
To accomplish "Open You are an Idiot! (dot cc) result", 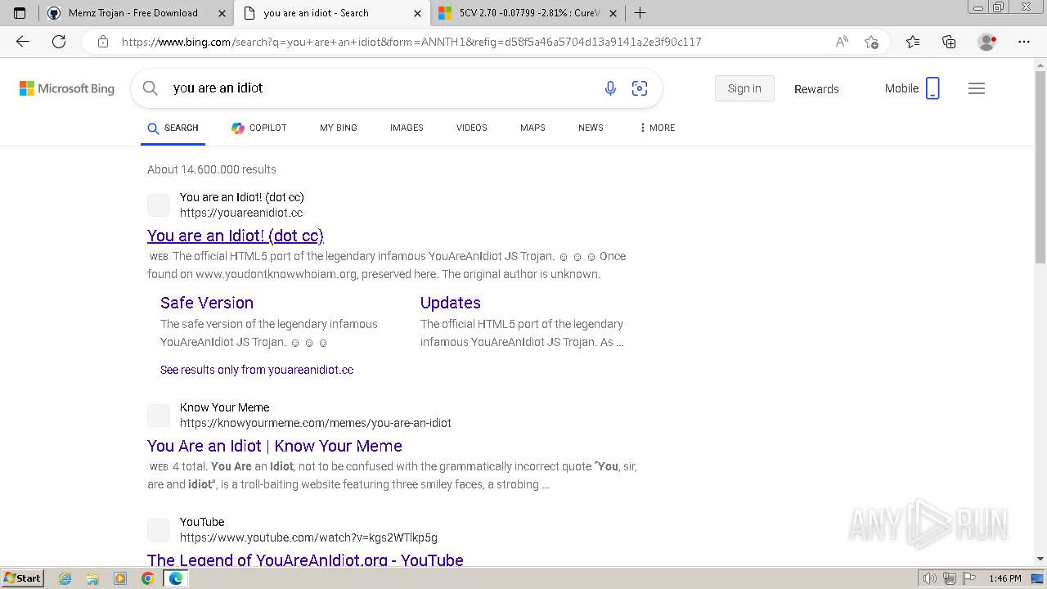I will click(236, 236).
